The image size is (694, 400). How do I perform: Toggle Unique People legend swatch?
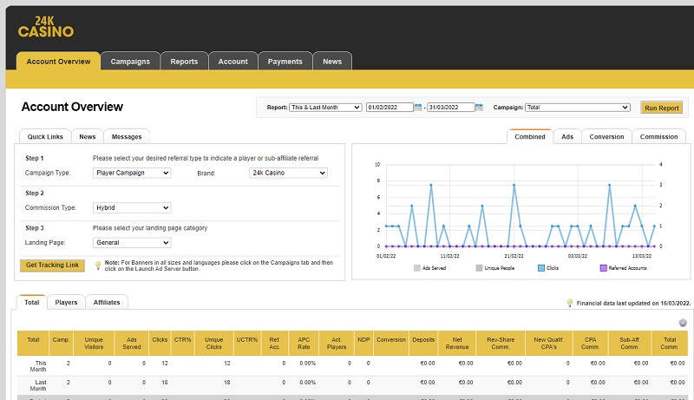(x=479, y=268)
